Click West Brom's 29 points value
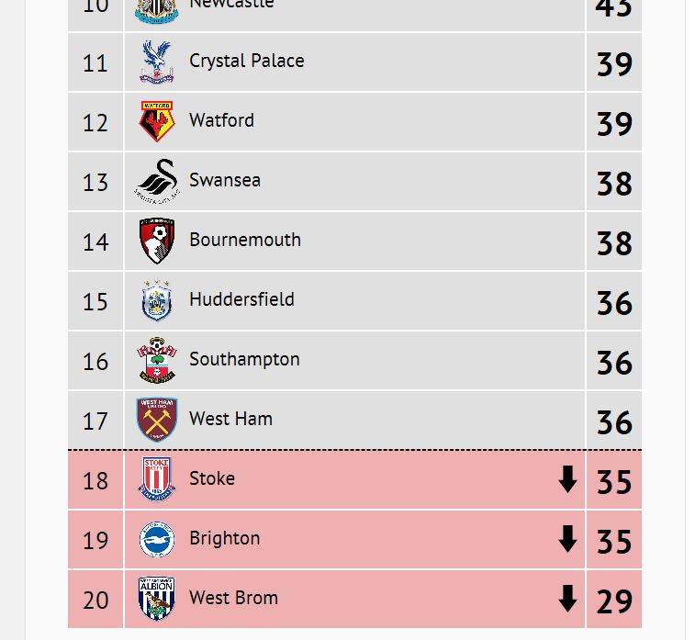The height and width of the screenshot is (640, 695). coord(614,601)
